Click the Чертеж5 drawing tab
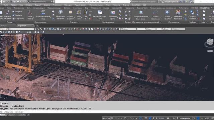The height and width of the screenshot is (120, 214). [25, 26]
